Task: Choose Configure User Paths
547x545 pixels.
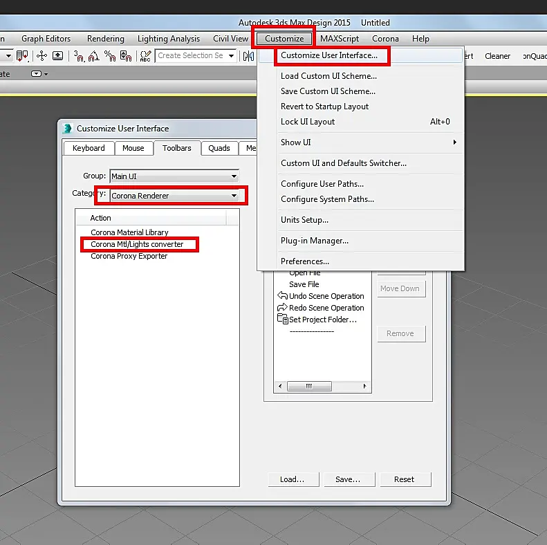Action: pyautogui.click(x=361, y=184)
